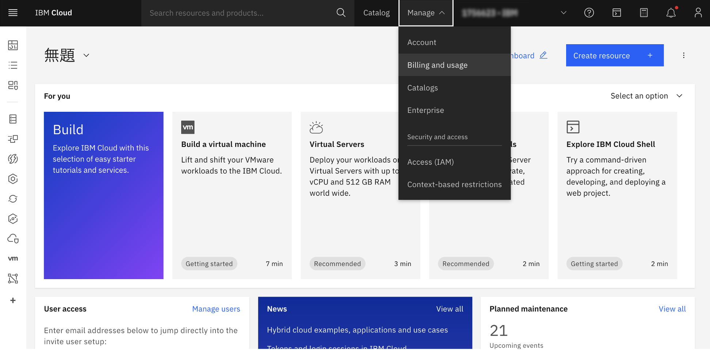This screenshot has width=710, height=350.
Task: Open 'Hybrid cloud examples' news article
Action: [357, 330]
